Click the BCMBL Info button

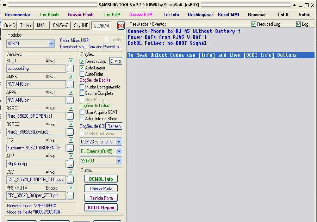[x=101, y=179]
